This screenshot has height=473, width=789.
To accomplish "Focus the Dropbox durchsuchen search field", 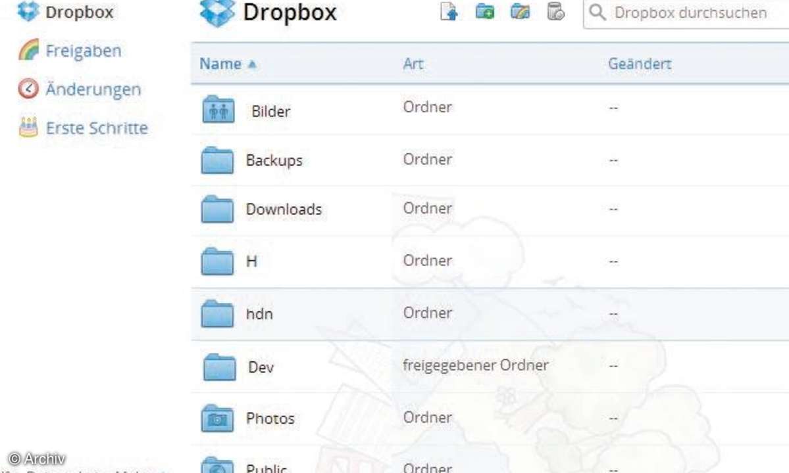I will (686, 14).
